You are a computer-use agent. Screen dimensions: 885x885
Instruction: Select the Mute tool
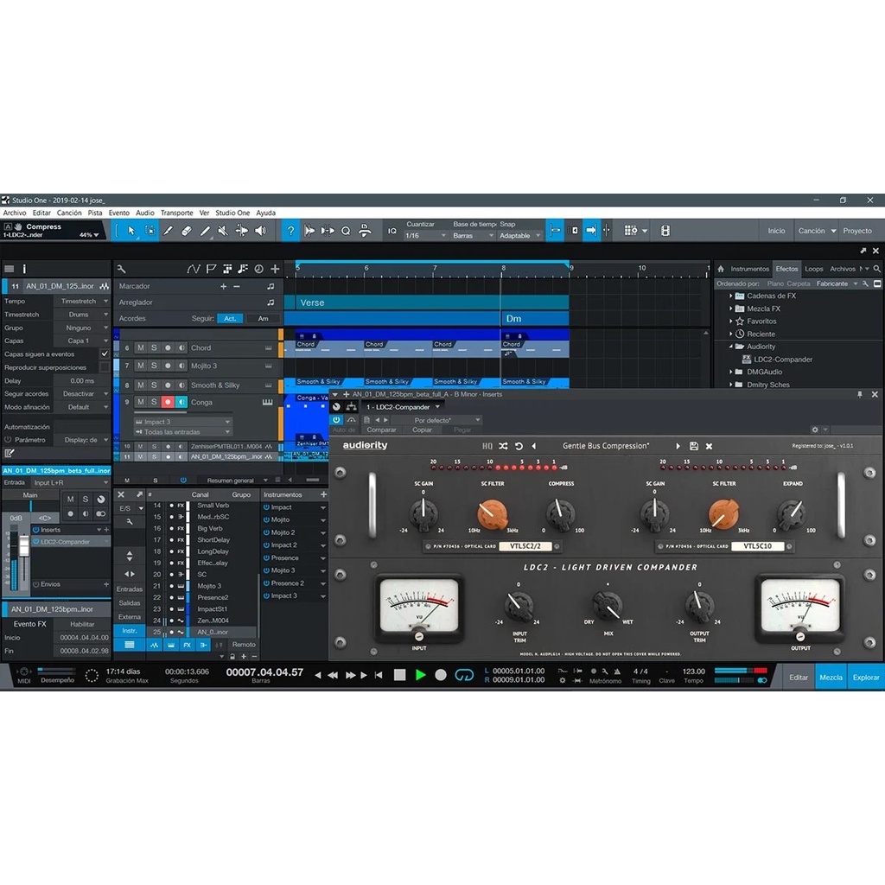[223, 230]
